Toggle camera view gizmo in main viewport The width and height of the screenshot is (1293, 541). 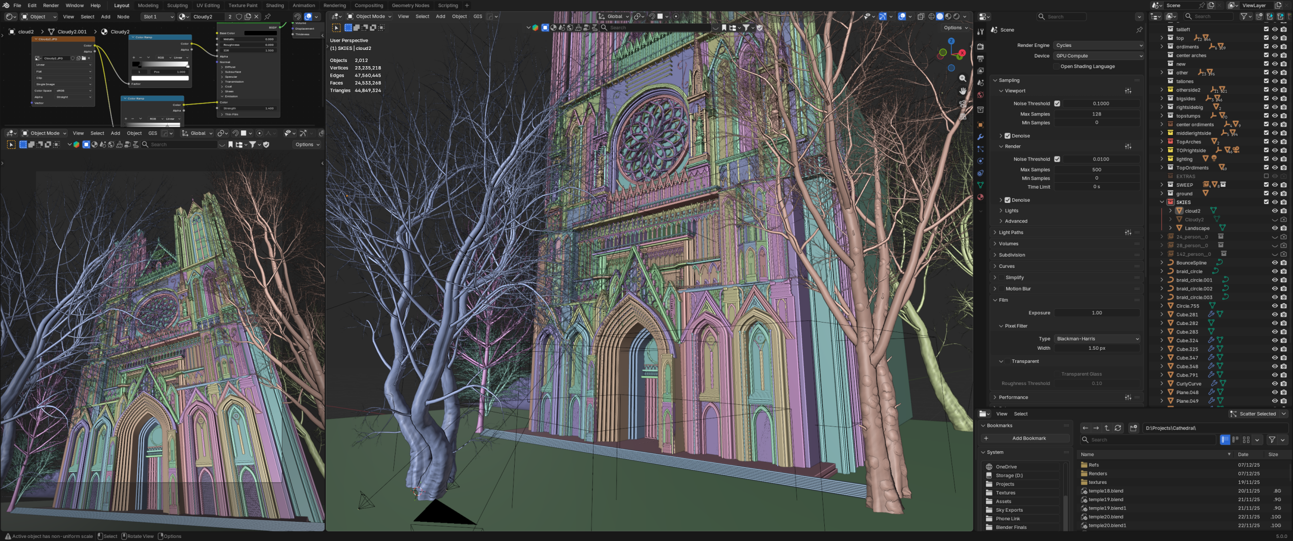[963, 104]
